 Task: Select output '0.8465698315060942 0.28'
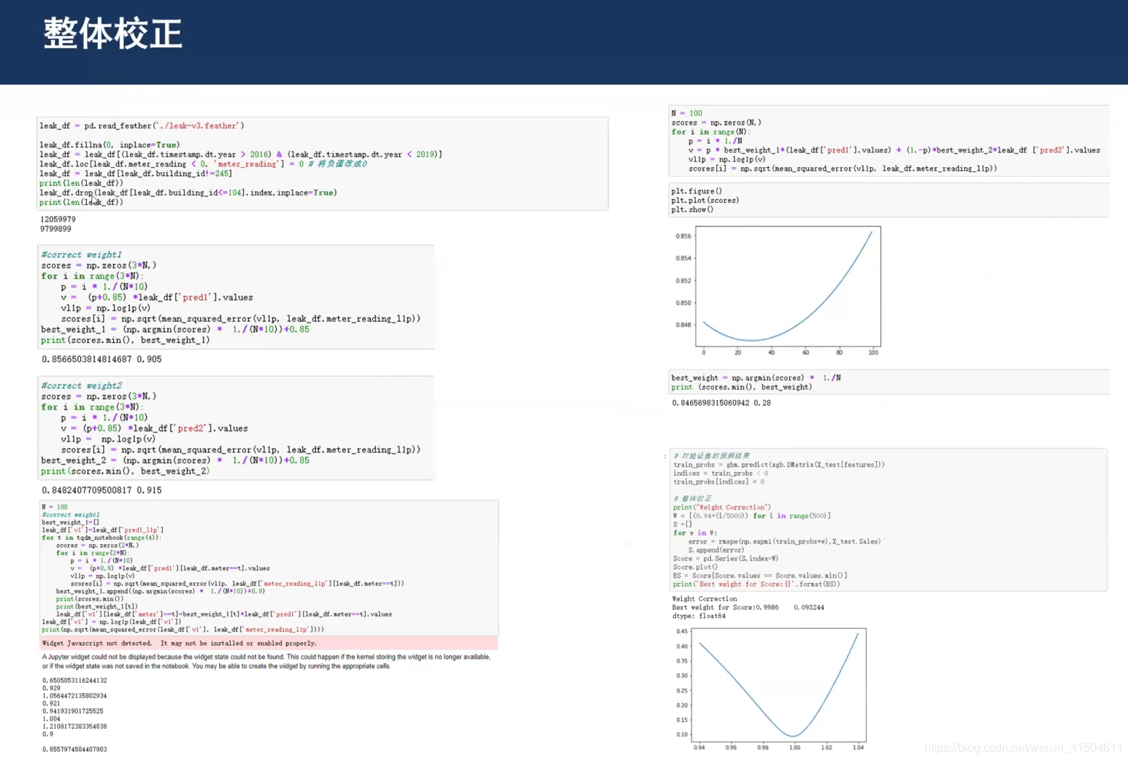(721, 403)
